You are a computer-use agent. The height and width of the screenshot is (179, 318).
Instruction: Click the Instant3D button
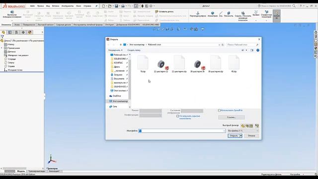[x=277, y=15]
